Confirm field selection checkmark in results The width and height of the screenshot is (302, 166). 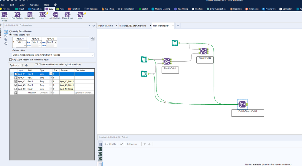pos(121,144)
